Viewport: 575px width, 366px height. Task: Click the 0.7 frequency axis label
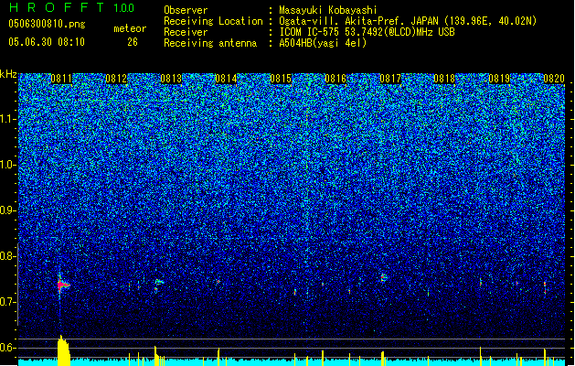(8, 302)
